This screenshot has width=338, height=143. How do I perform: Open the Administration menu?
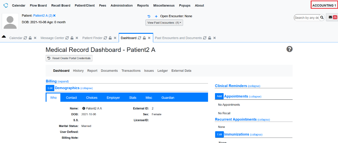click(122, 6)
